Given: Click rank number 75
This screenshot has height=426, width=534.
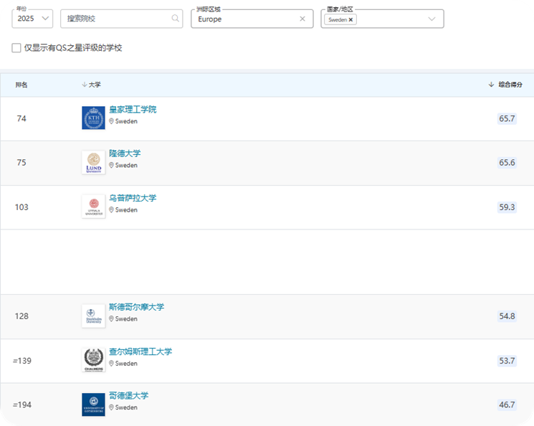Looking at the screenshot, I should 22,163.
